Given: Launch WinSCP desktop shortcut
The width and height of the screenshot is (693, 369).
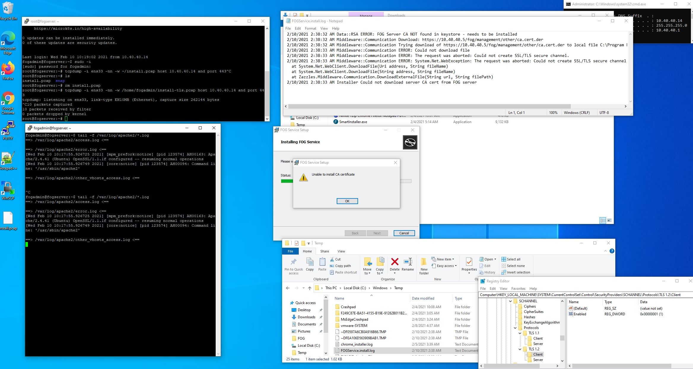Looking at the screenshot, I should (8, 190).
